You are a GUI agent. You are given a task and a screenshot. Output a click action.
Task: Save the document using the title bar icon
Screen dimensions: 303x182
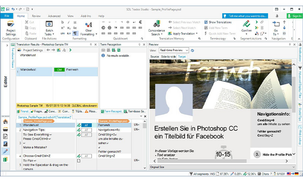[8, 9]
